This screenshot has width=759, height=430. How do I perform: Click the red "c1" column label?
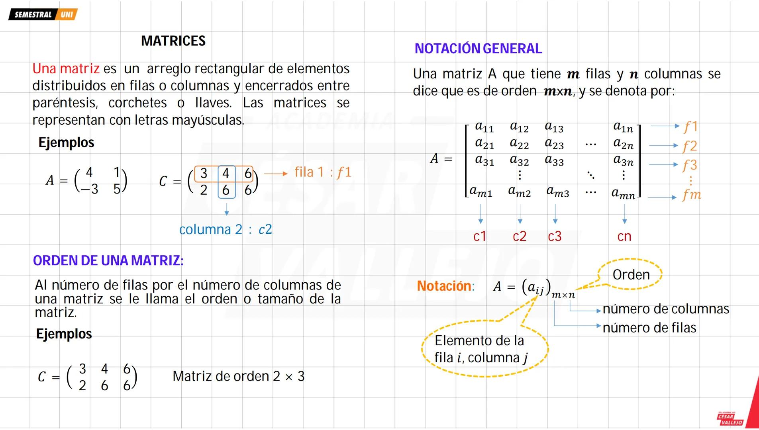point(480,236)
